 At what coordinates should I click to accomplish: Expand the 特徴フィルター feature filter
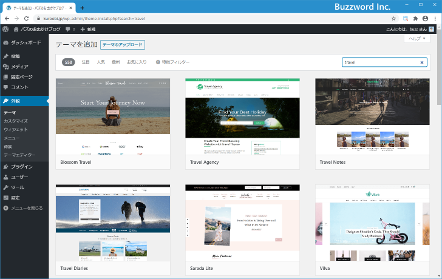pyautogui.click(x=172, y=62)
